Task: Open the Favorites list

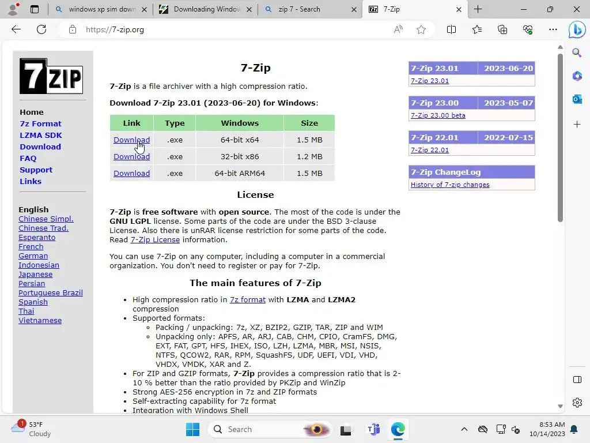Action: (476, 29)
